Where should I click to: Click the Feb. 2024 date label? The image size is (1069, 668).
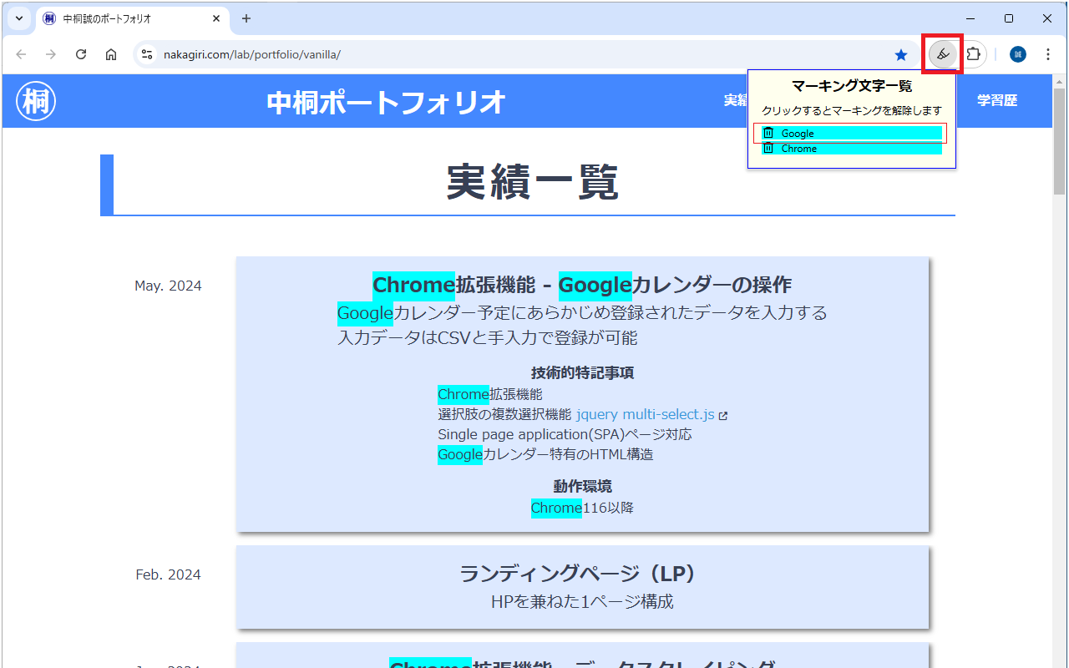168,574
